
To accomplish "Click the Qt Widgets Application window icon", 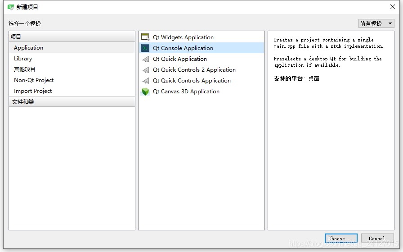I will coord(145,37).
